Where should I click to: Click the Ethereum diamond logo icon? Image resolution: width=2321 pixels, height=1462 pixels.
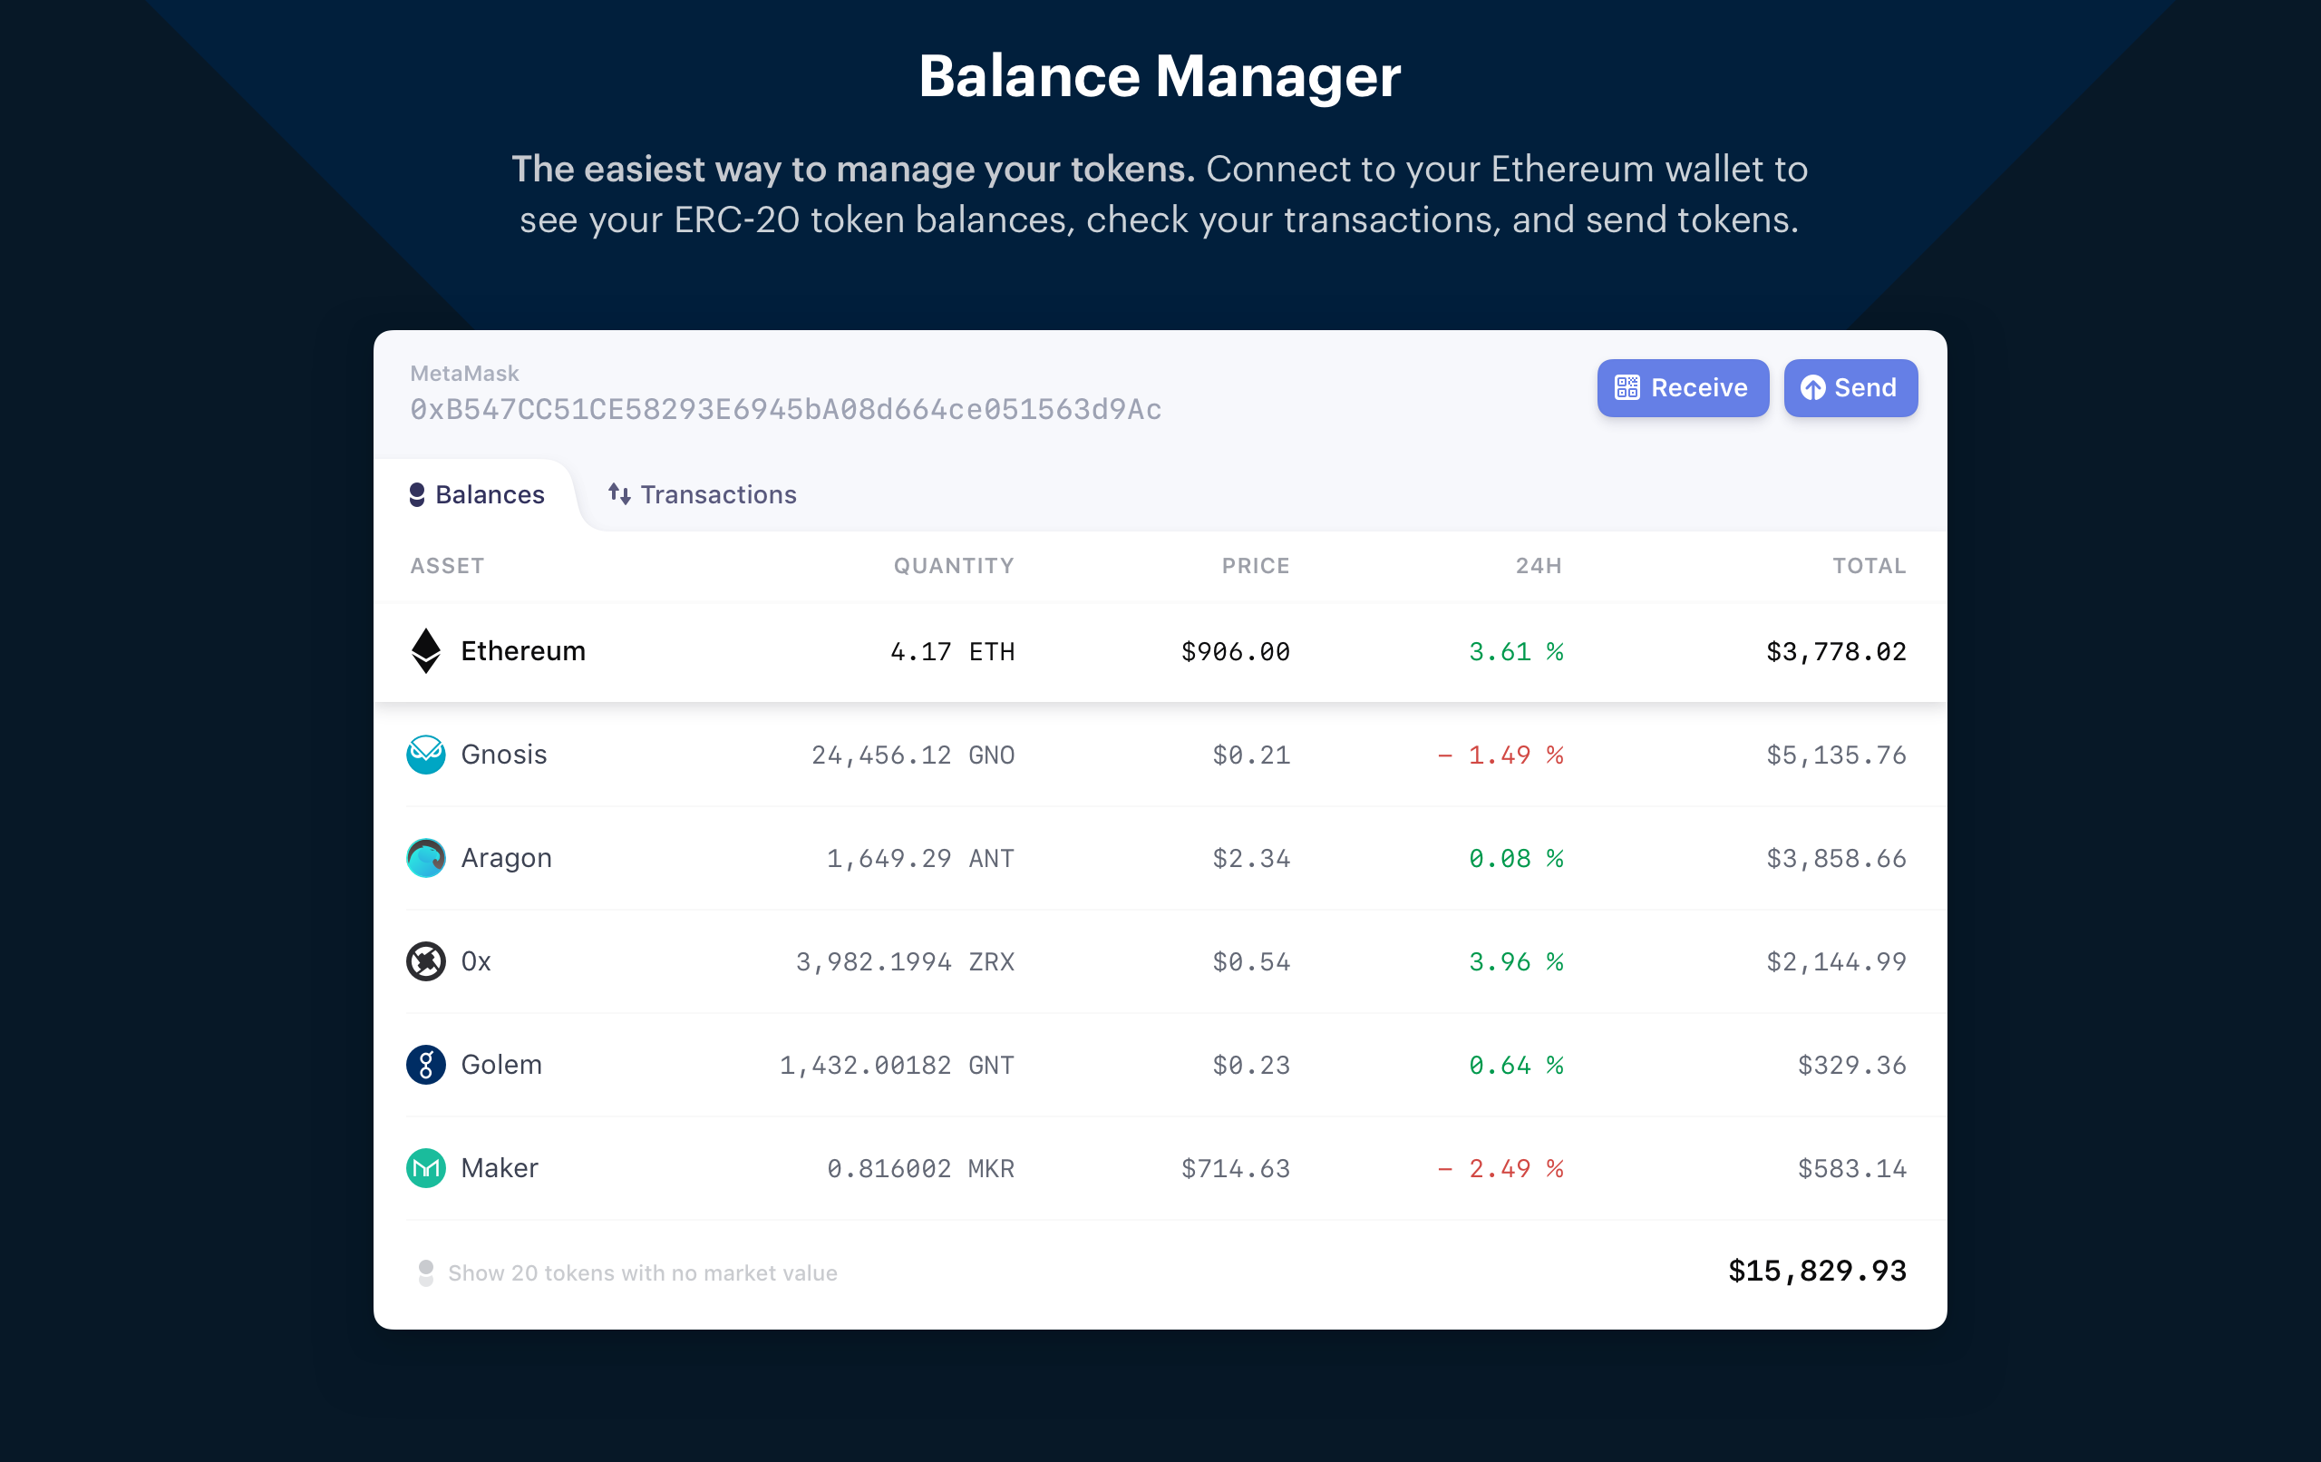(425, 651)
